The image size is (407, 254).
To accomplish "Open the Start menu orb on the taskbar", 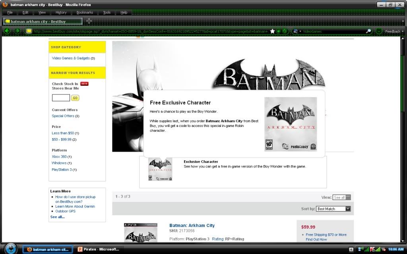I will [x=11, y=248].
